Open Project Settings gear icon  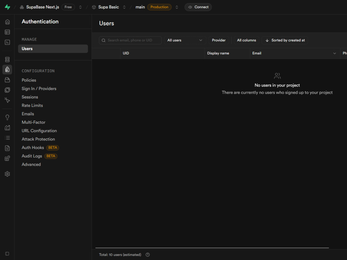tap(7, 174)
